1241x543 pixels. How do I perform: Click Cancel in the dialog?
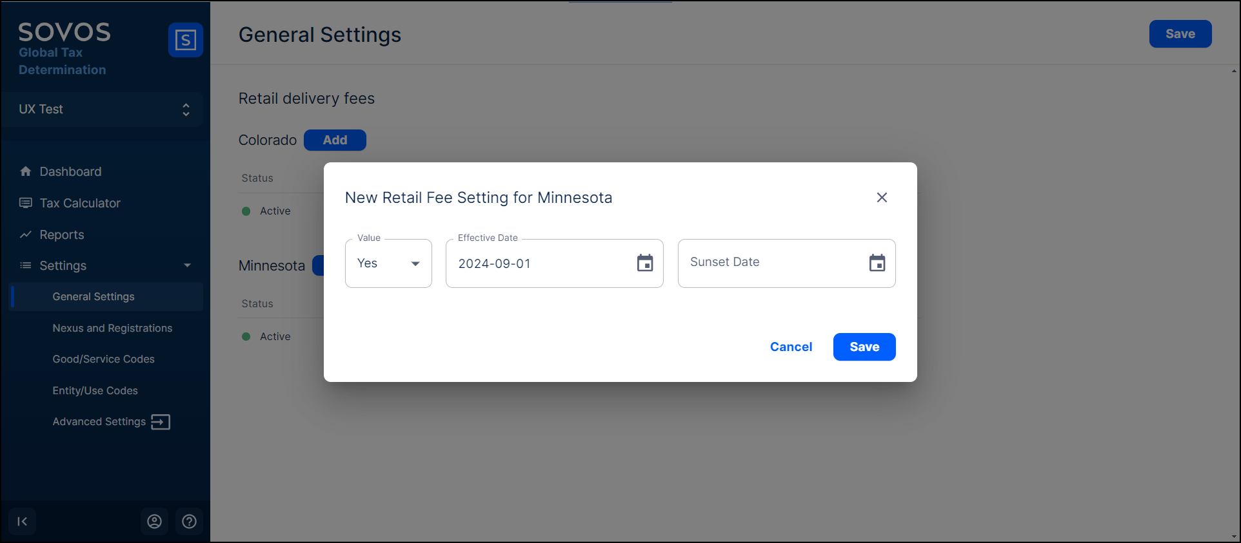pos(791,347)
